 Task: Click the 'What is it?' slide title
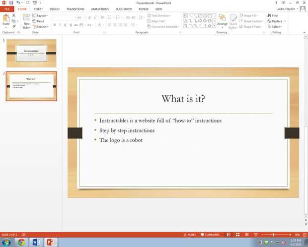click(183, 99)
